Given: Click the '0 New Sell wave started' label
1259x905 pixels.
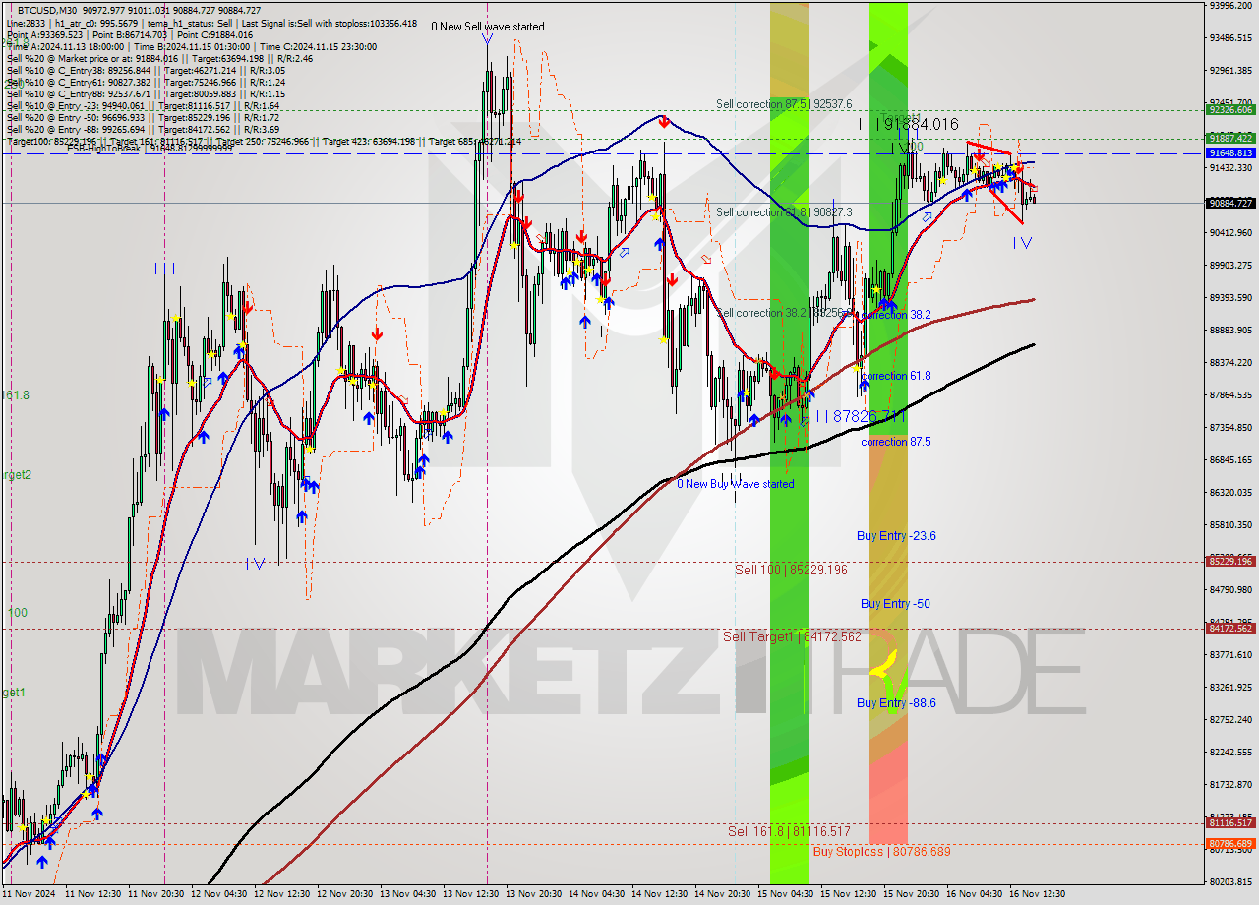Looking at the screenshot, I should tap(488, 27).
